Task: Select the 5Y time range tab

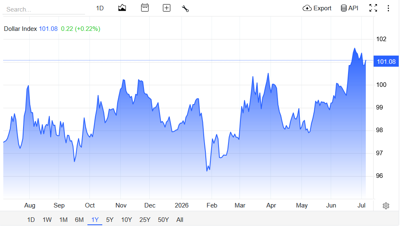Action: click(110, 220)
